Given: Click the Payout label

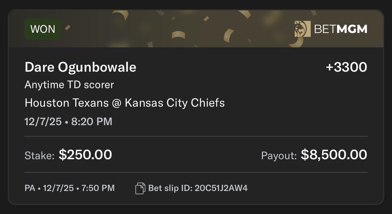Looking at the screenshot, I should coord(279,156).
